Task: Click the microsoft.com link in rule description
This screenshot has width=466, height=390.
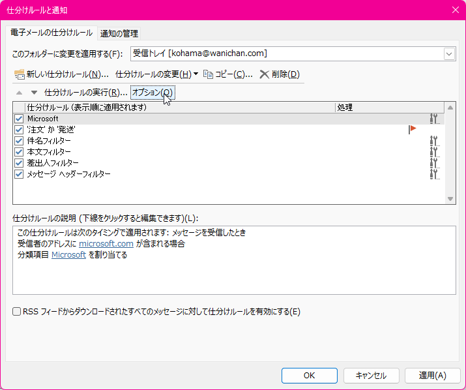Action: click(106, 244)
